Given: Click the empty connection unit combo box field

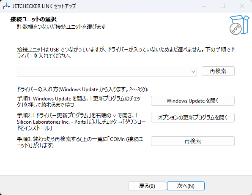Looking at the screenshot, I should coord(107,72).
